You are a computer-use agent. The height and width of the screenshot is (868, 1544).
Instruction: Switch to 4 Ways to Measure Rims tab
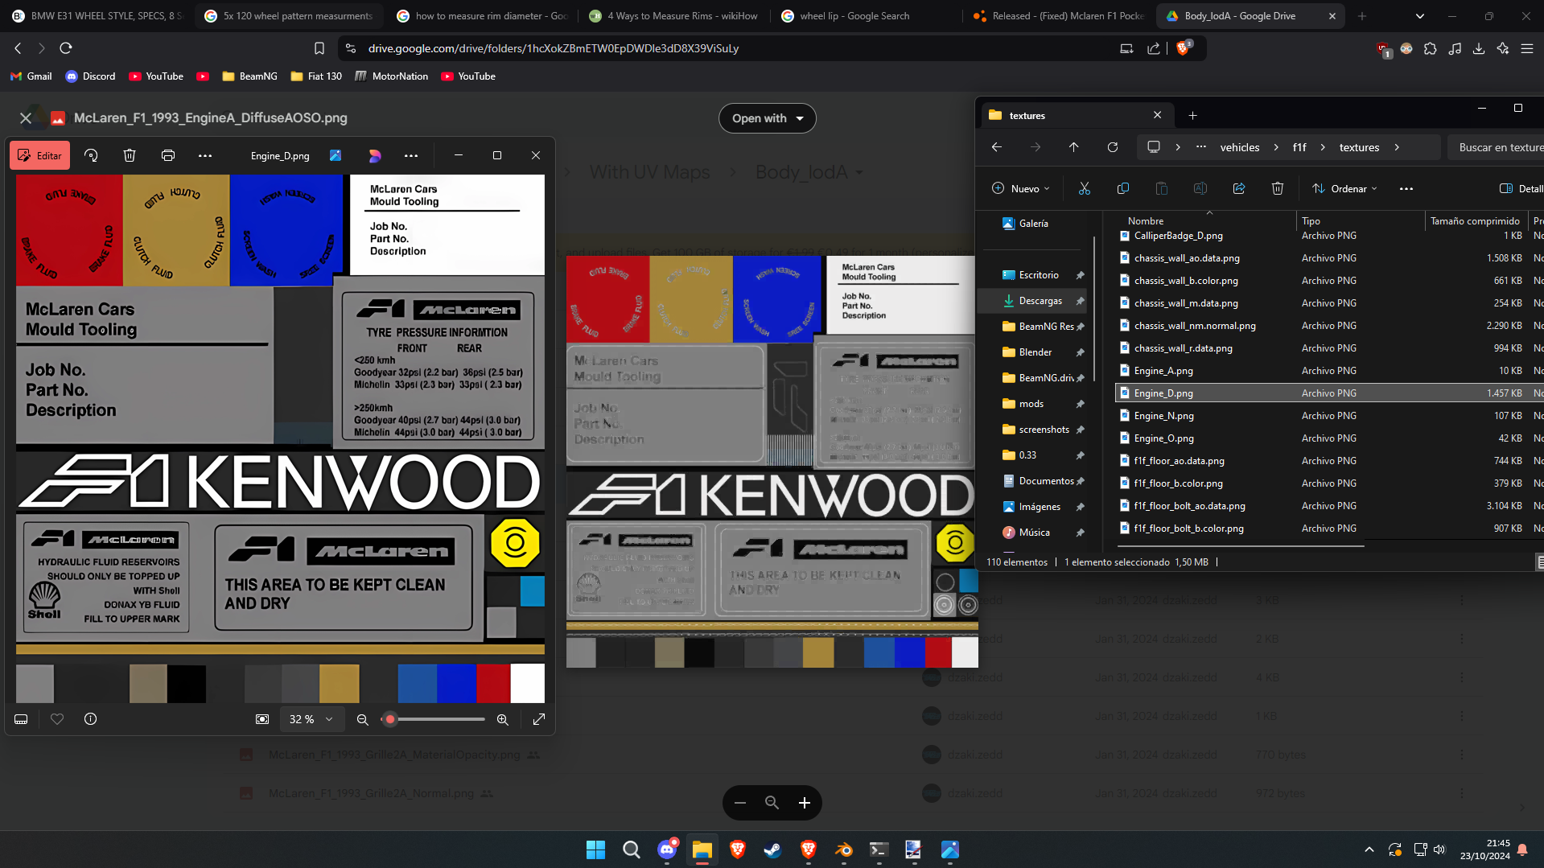[x=674, y=16]
